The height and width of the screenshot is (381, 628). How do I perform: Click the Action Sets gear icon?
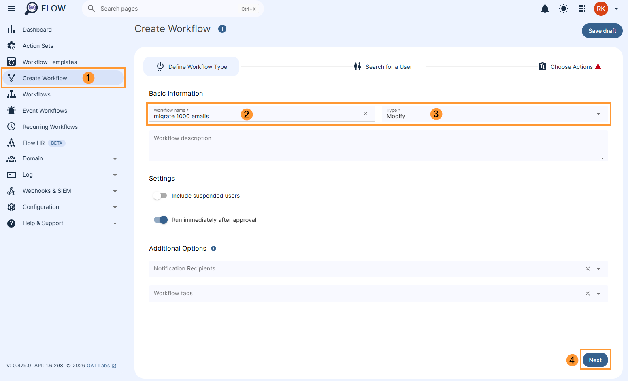[x=11, y=46]
